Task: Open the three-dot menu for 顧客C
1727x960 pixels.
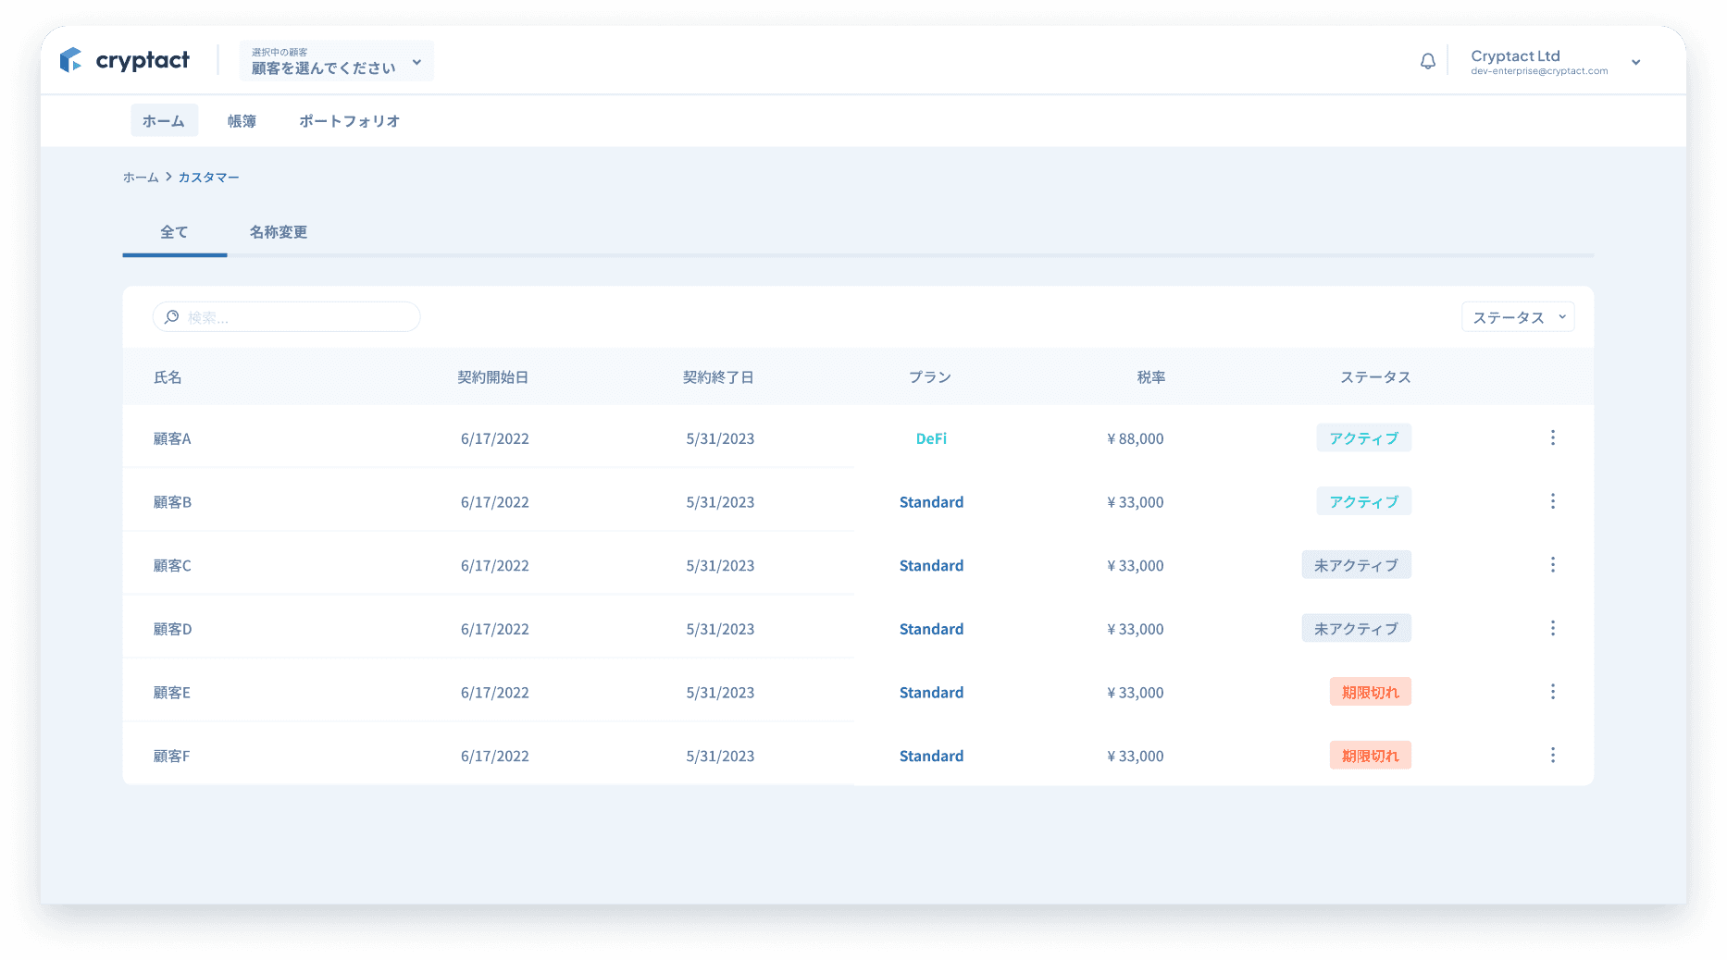Action: 1552,565
